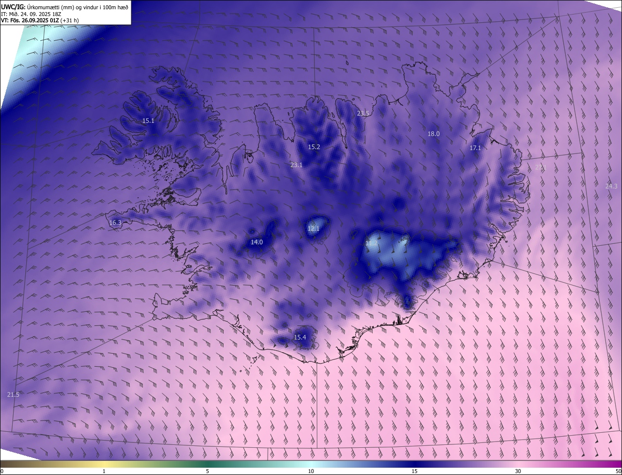
Task: Click the 16.3 value on the map
Action: click(115, 223)
